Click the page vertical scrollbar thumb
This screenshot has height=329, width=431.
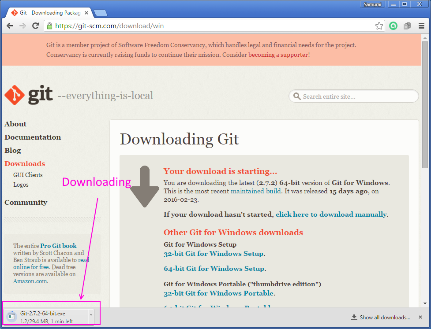click(425, 104)
